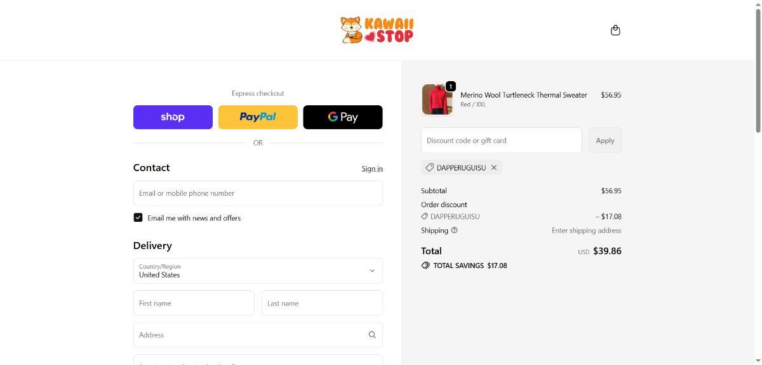Pay with Shop Pay express checkout
Image resolution: width=762 pixels, height=365 pixels.
tap(173, 117)
